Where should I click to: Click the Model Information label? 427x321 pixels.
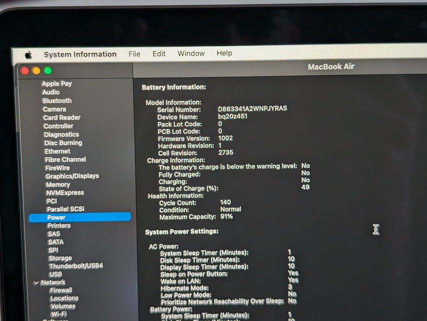point(173,103)
